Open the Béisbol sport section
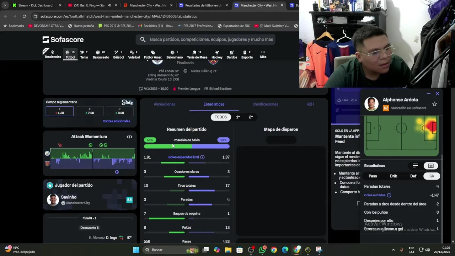The width and height of the screenshot is (455, 256). (118, 54)
